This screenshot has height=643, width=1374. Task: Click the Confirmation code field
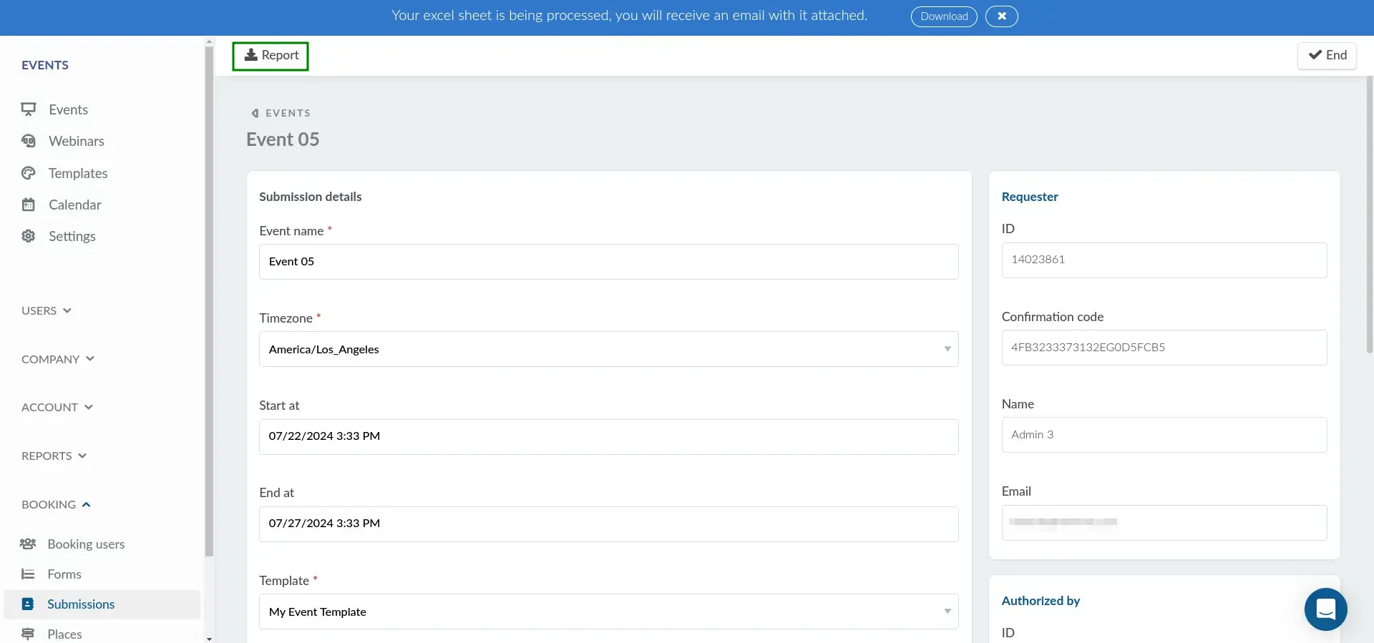tap(1164, 348)
